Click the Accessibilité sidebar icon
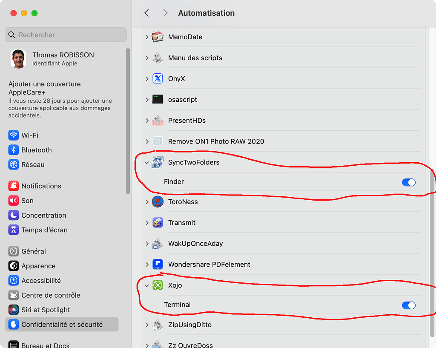 (x=13, y=280)
